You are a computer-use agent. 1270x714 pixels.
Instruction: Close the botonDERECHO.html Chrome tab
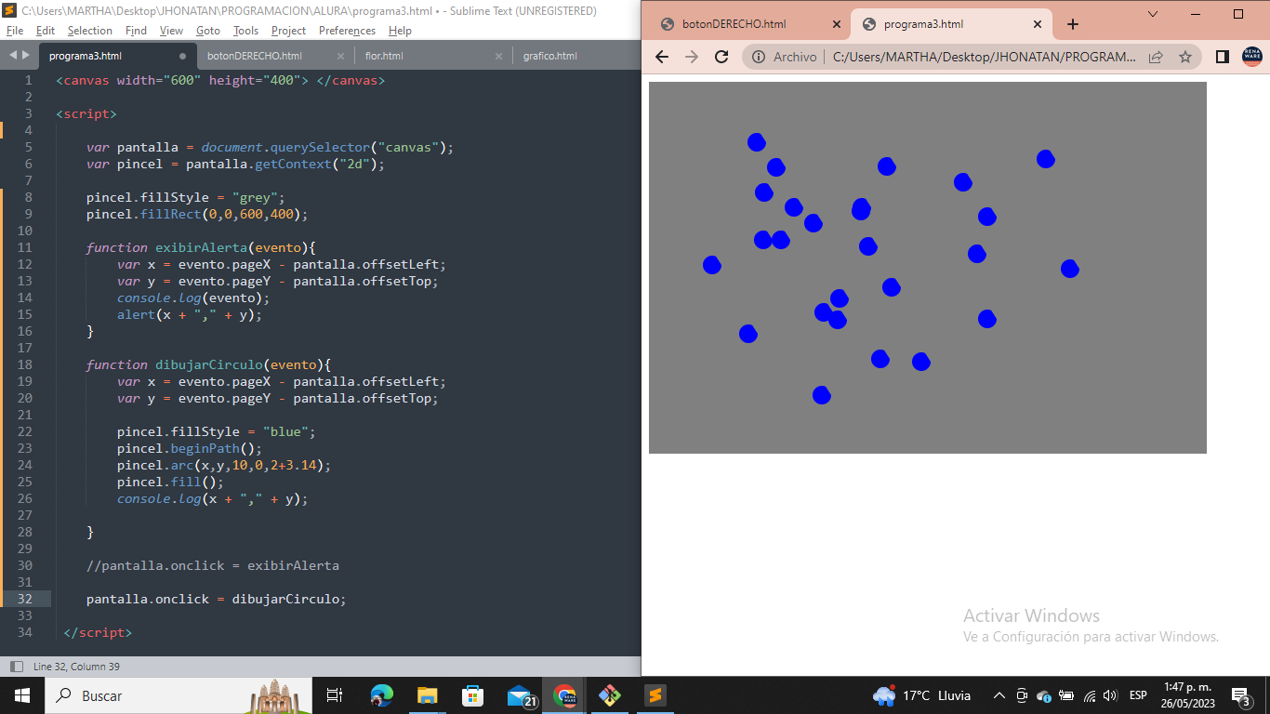point(837,24)
